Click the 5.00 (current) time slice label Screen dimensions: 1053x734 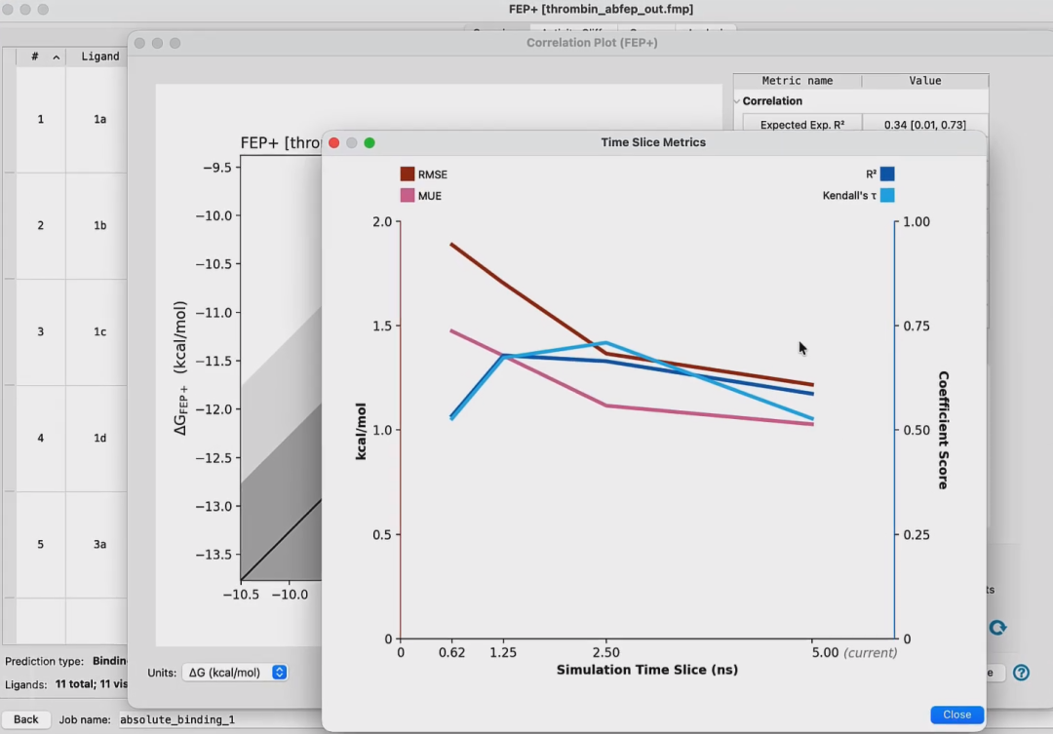click(853, 653)
